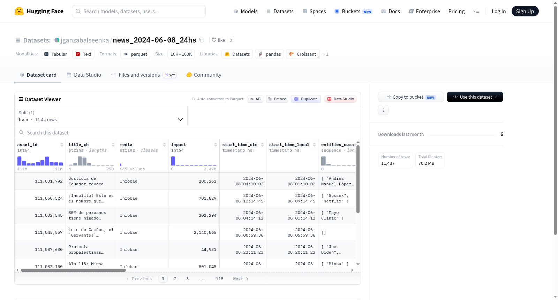
Task: Select the 10K - 100K size tag
Action: pos(181,54)
